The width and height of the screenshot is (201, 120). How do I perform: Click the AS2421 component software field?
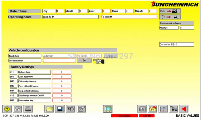tap(169, 28)
